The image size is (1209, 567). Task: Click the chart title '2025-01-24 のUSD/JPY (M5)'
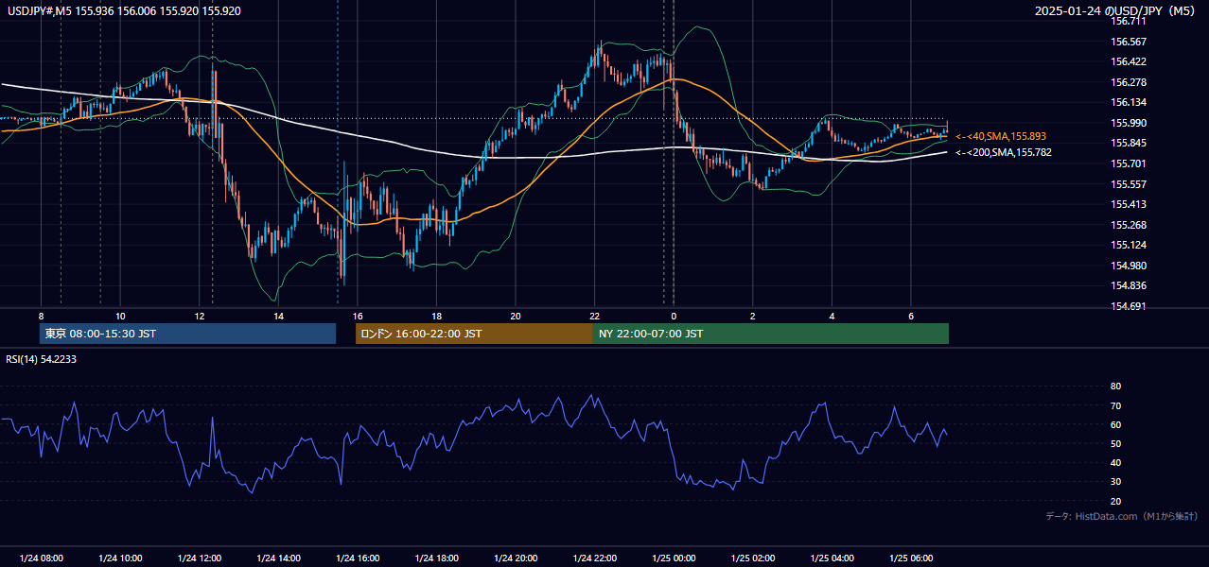tap(1117, 11)
